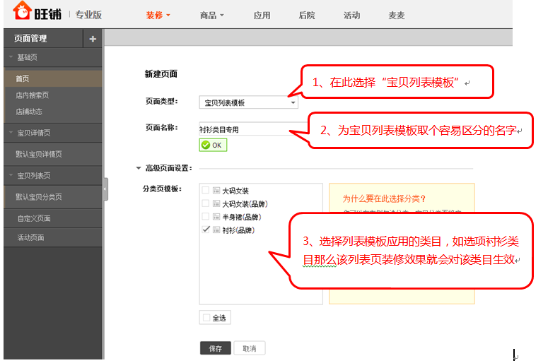Check the 大码女装 checkbox

[x=205, y=190]
